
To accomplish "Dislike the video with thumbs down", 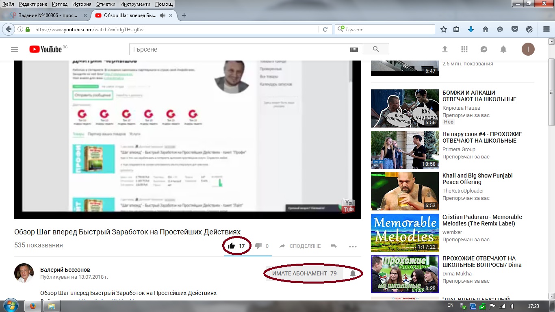I will [258, 246].
